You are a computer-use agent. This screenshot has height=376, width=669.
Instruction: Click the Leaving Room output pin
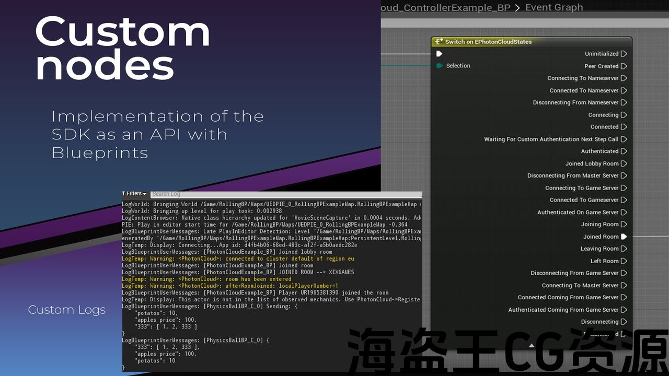[624, 249]
